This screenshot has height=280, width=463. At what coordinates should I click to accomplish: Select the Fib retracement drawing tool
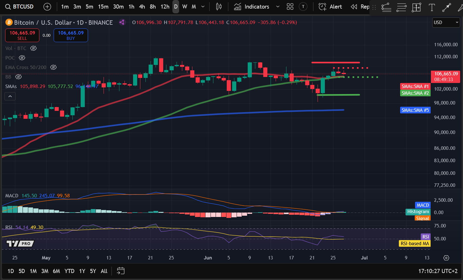(x=386, y=7)
